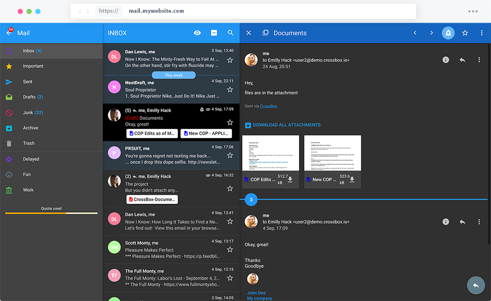Click the bell reminder icon in header
Viewport: 491px width, 301px height.
[448, 33]
